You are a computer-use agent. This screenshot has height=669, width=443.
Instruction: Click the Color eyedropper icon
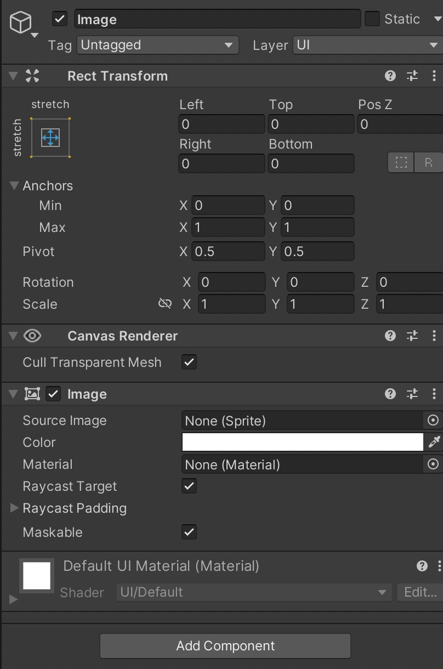point(434,442)
